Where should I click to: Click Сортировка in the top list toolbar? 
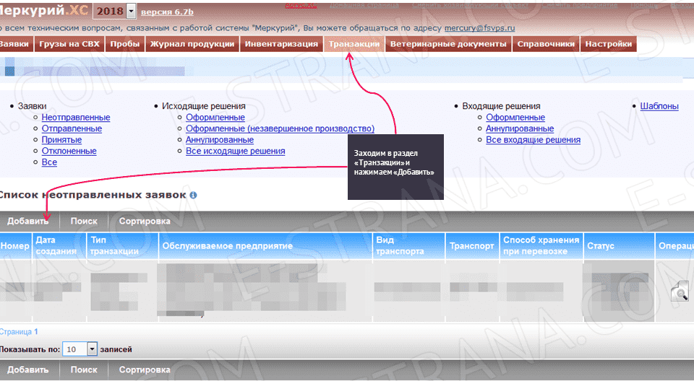click(145, 221)
